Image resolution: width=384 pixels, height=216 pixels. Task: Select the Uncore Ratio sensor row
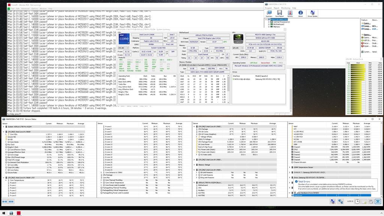click(x=44, y=172)
